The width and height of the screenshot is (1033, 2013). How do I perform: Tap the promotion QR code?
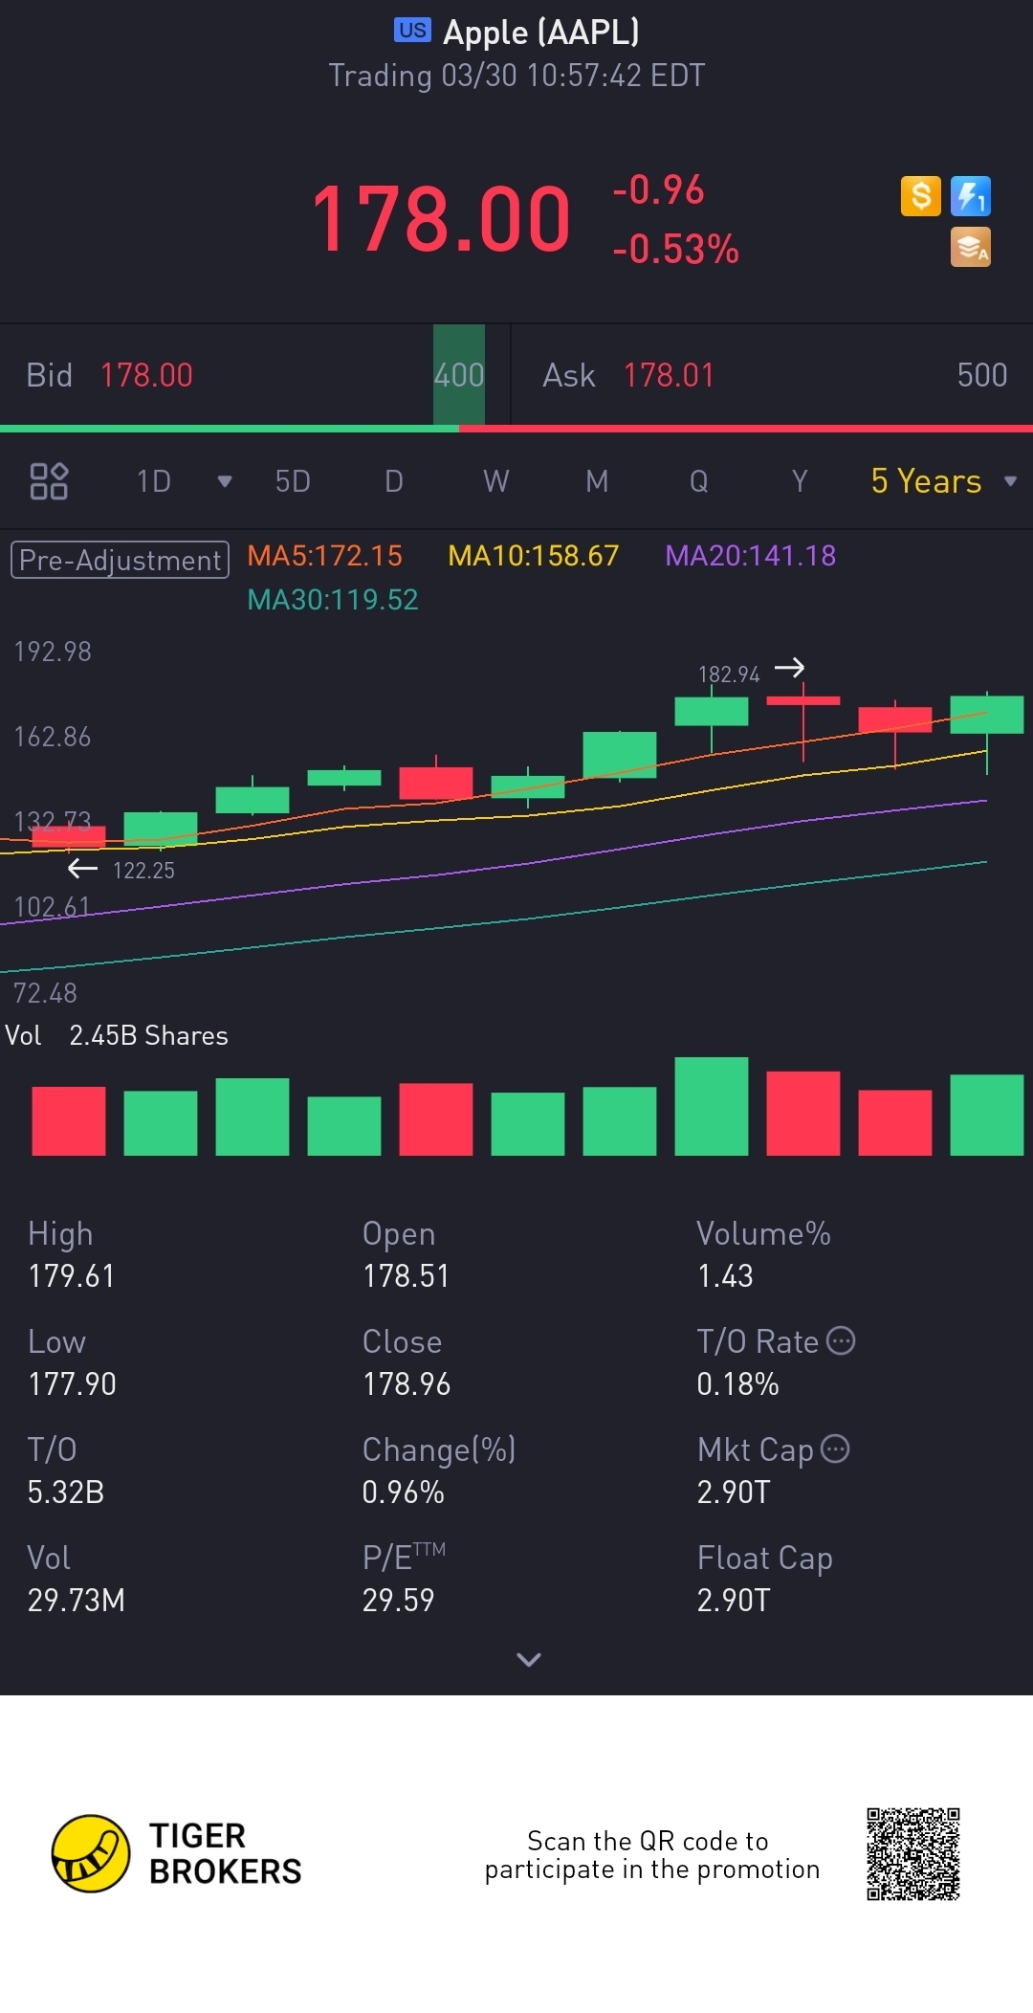(913, 1853)
